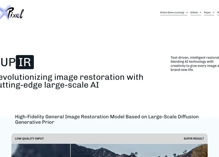Screen dimensions: 219x157
Task: Click the comparison slider divider line
Action: click(x=70, y=150)
